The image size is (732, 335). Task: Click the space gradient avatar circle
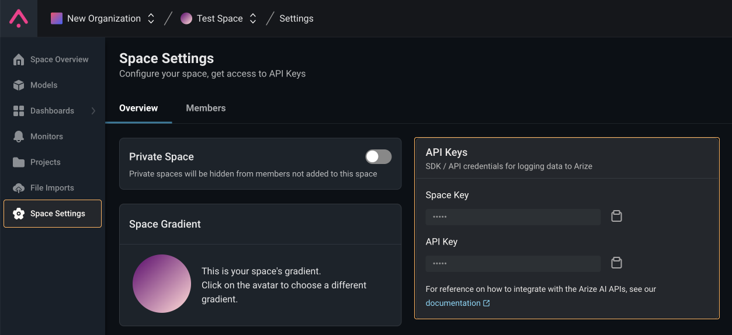point(162,284)
